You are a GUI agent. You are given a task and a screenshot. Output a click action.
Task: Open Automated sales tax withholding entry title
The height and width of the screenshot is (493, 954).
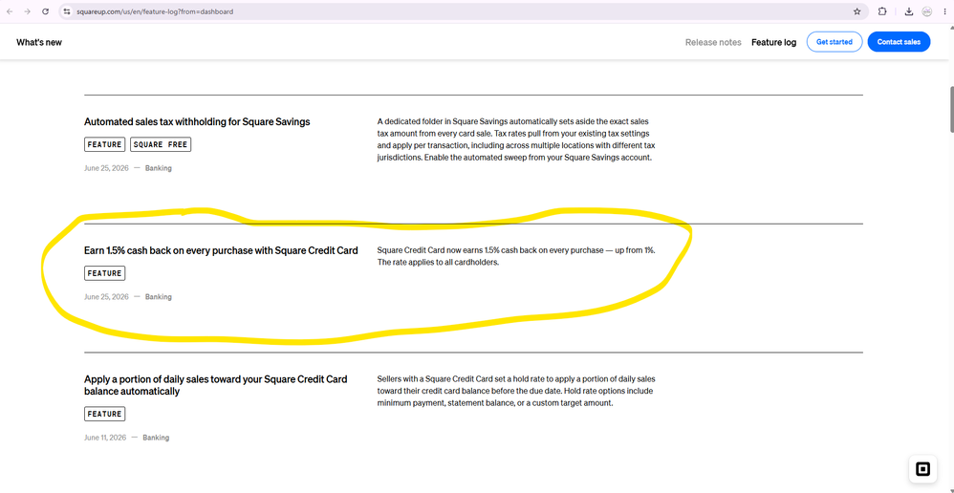pyautogui.click(x=197, y=121)
